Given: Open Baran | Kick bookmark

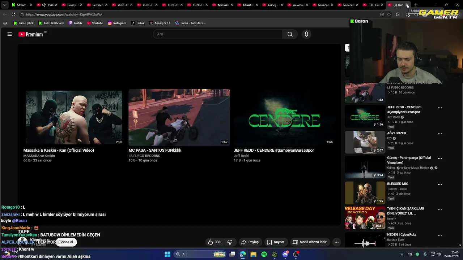Looking at the screenshot, I should pos(24,23).
